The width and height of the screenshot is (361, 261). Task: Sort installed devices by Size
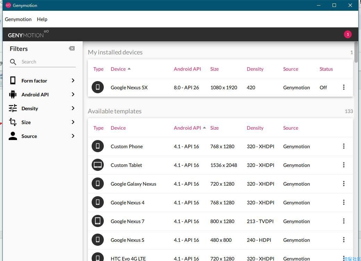[x=215, y=69]
